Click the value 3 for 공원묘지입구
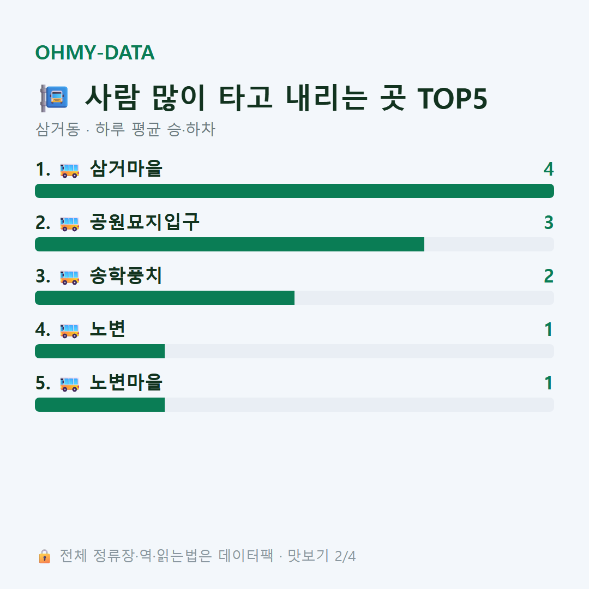The height and width of the screenshot is (589, 589). coord(549,223)
